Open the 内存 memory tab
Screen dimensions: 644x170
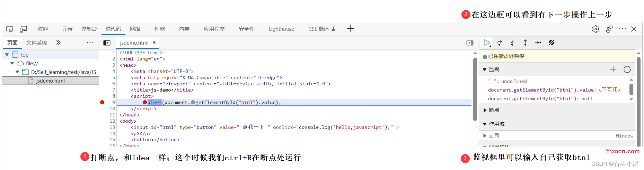pos(184,29)
